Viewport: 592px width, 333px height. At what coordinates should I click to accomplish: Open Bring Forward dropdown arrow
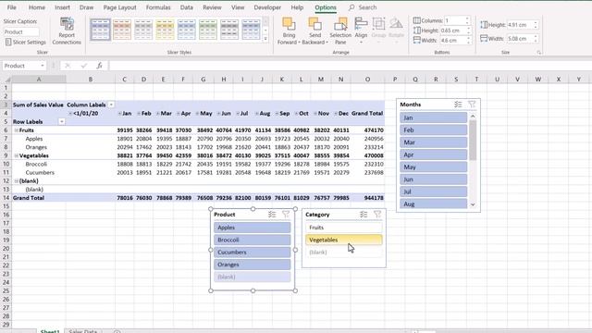tap(299, 43)
